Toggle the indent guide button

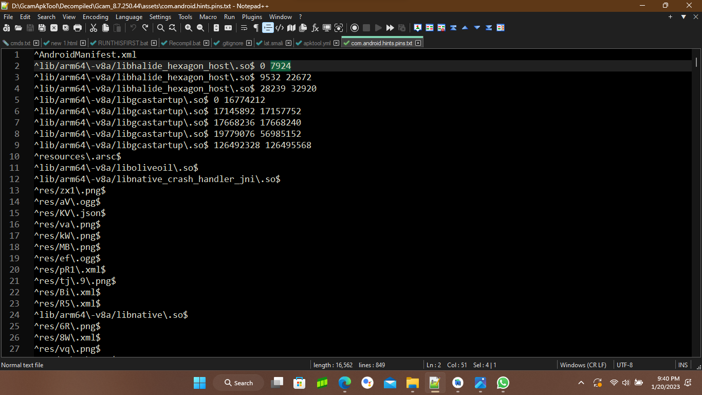[268, 28]
